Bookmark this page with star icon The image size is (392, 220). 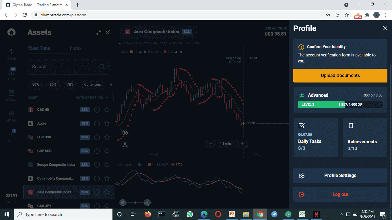pyautogui.click(x=347, y=15)
